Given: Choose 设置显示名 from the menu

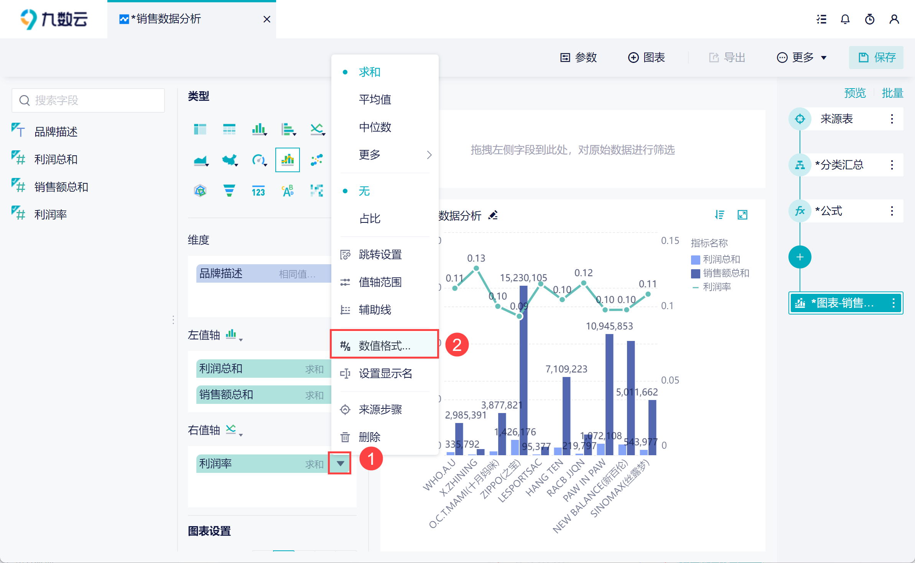Looking at the screenshot, I should 385,374.
